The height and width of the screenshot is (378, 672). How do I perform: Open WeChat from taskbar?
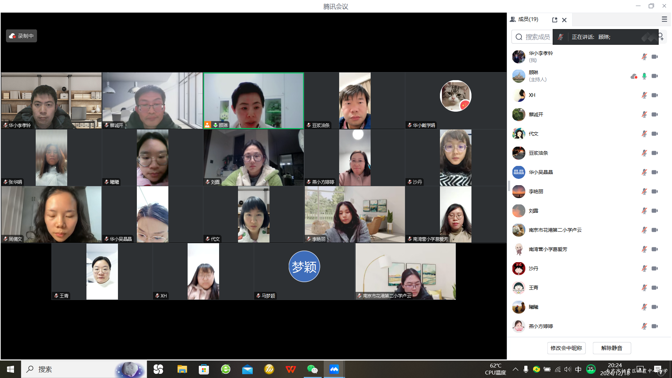[313, 369]
